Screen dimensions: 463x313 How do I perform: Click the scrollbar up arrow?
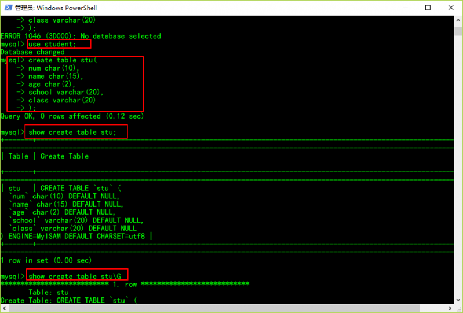click(458, 20)
